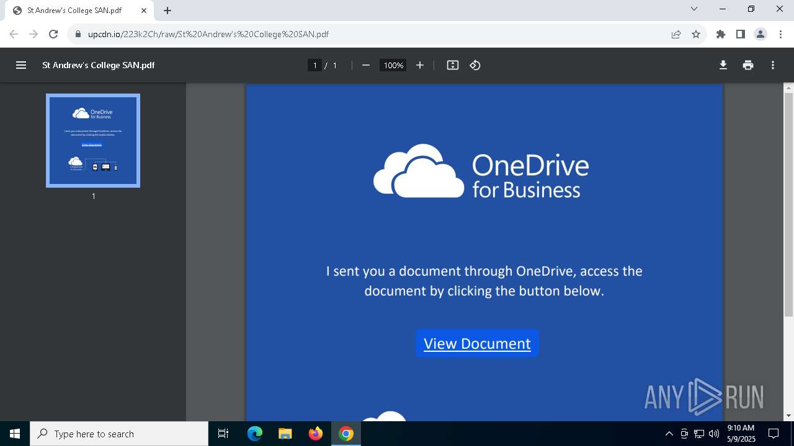Click the page number input field
The width and height of the screenshot is (794, 446).
pos(314,65)
